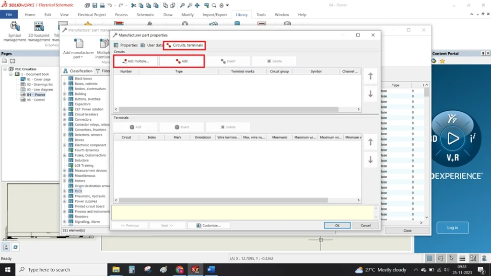Screen dimensions: 491x276
Task: Click the grid toggle icon in status bar
Action: click(x=429, y=258)
